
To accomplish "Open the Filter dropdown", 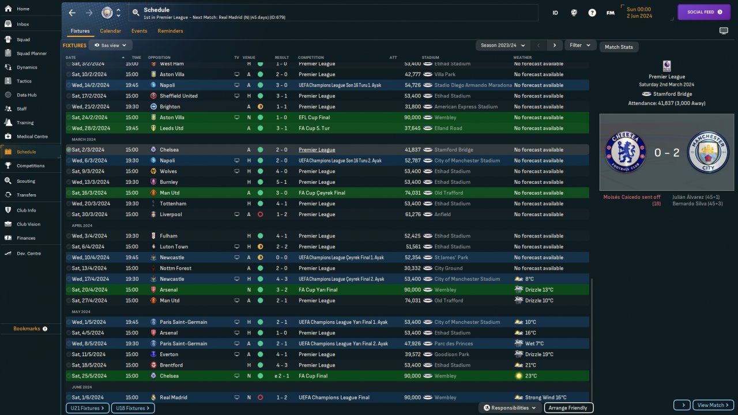I will tap(580, 45).
